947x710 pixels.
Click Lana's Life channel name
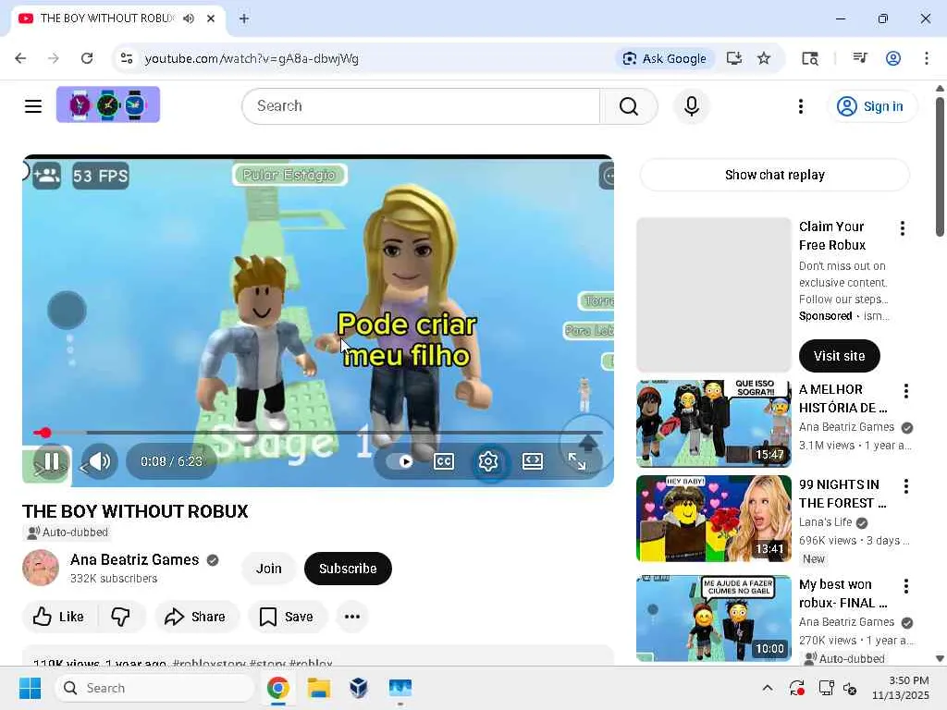825,522
